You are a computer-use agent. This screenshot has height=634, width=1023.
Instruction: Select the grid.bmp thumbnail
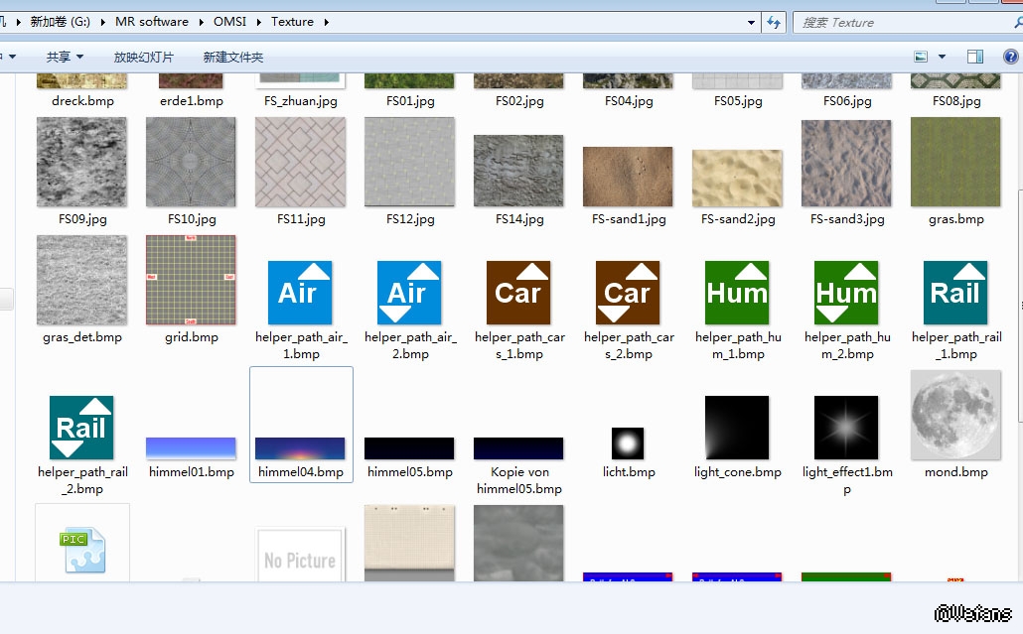click(x=191, y=281)
